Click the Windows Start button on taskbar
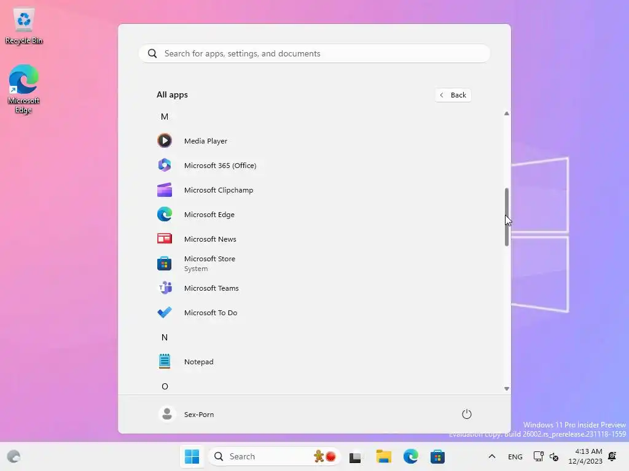The width and height of the screenshot is (629, 471). [x=192, y=456]
